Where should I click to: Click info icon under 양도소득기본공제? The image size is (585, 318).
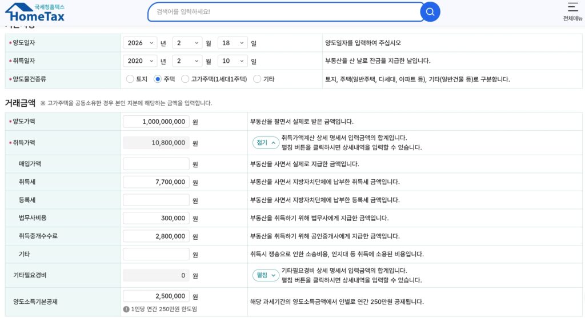(x=126, y=309)
